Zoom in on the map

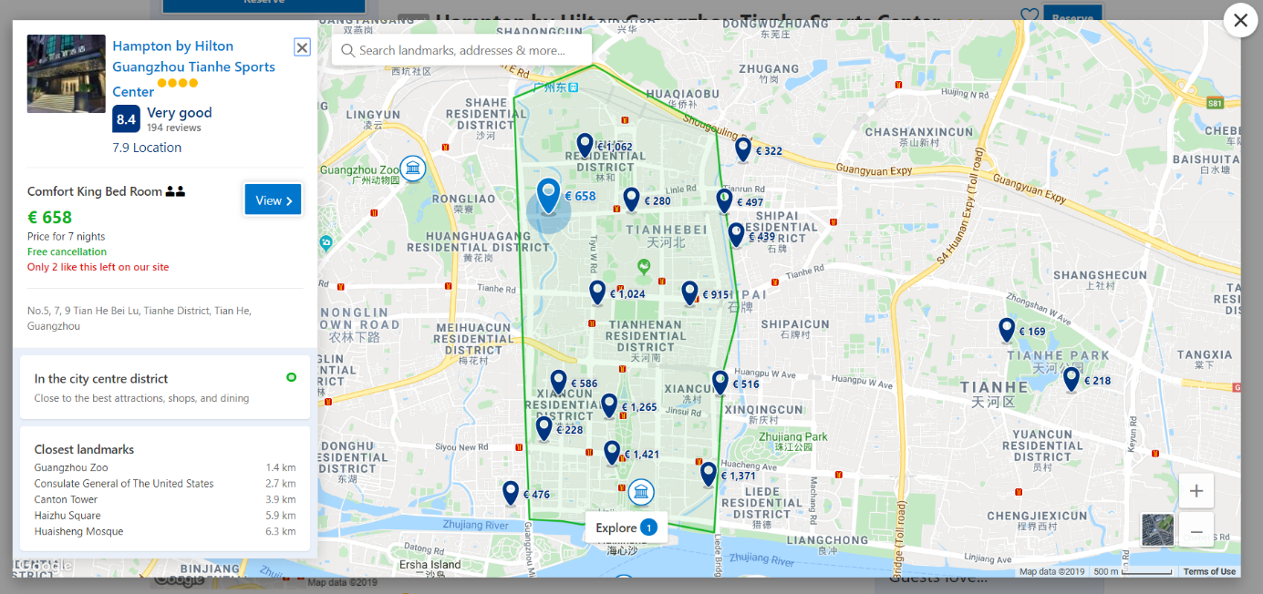[1196, 491]
